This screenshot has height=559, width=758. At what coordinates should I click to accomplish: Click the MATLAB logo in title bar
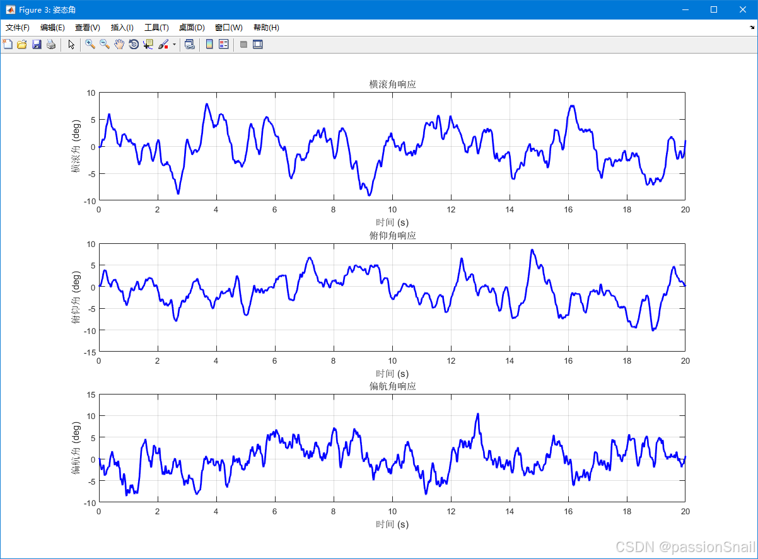[10, 9]
